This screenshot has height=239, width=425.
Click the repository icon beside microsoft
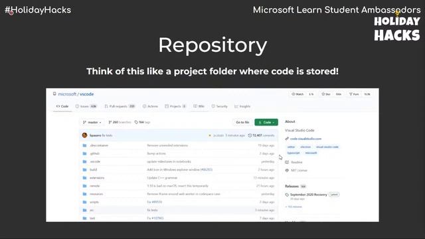pyautogui.click(x=54, y=94)
